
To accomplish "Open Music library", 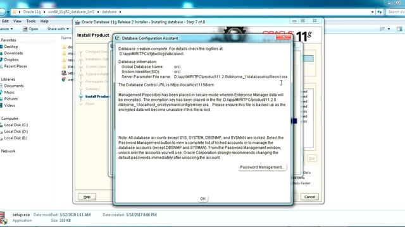I will click(9, 92).
